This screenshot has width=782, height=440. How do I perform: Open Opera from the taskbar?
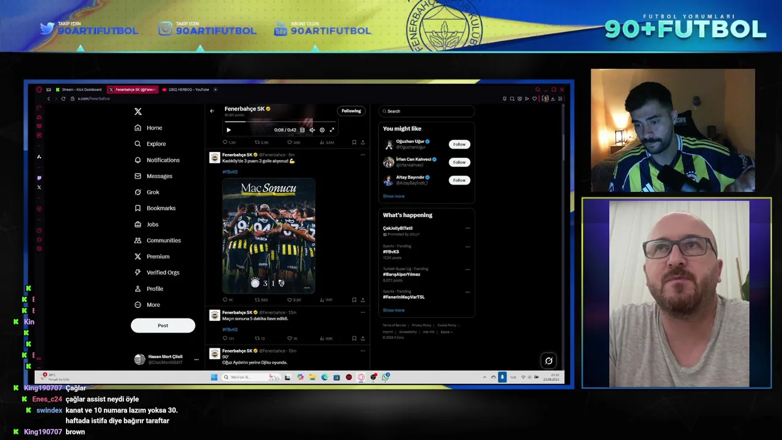tap(361, 377)
